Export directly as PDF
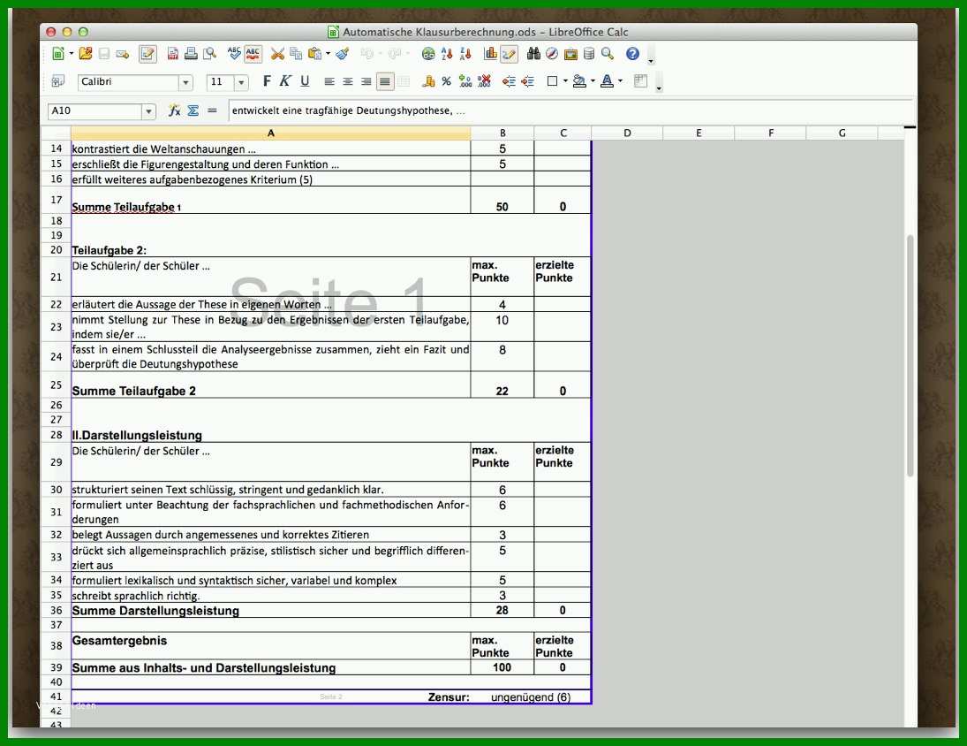967x746 pixels. 173,54
